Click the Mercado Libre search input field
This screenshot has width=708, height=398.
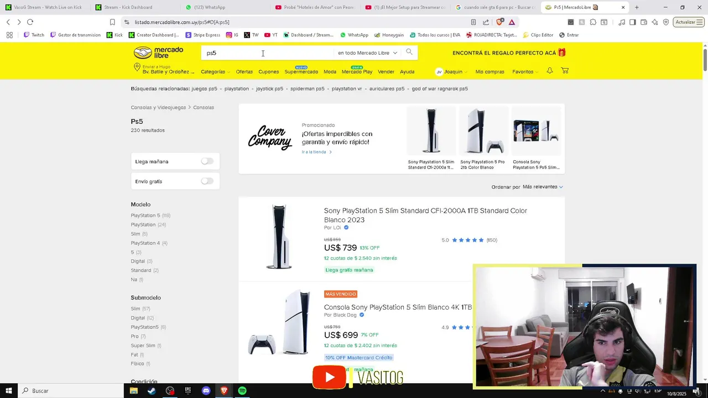click(x=268, y=53)
